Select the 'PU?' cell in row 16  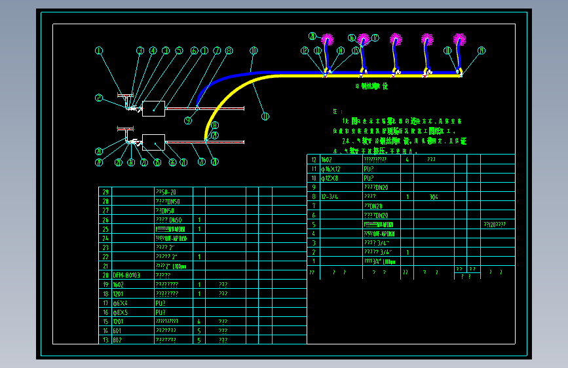[161, 312]
